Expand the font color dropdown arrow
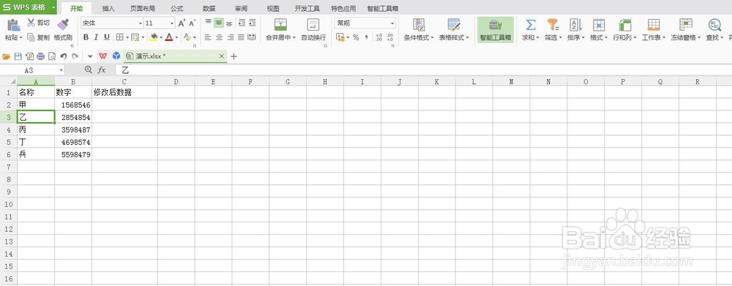This screenshot has width=732, height=286. (176, 37)
